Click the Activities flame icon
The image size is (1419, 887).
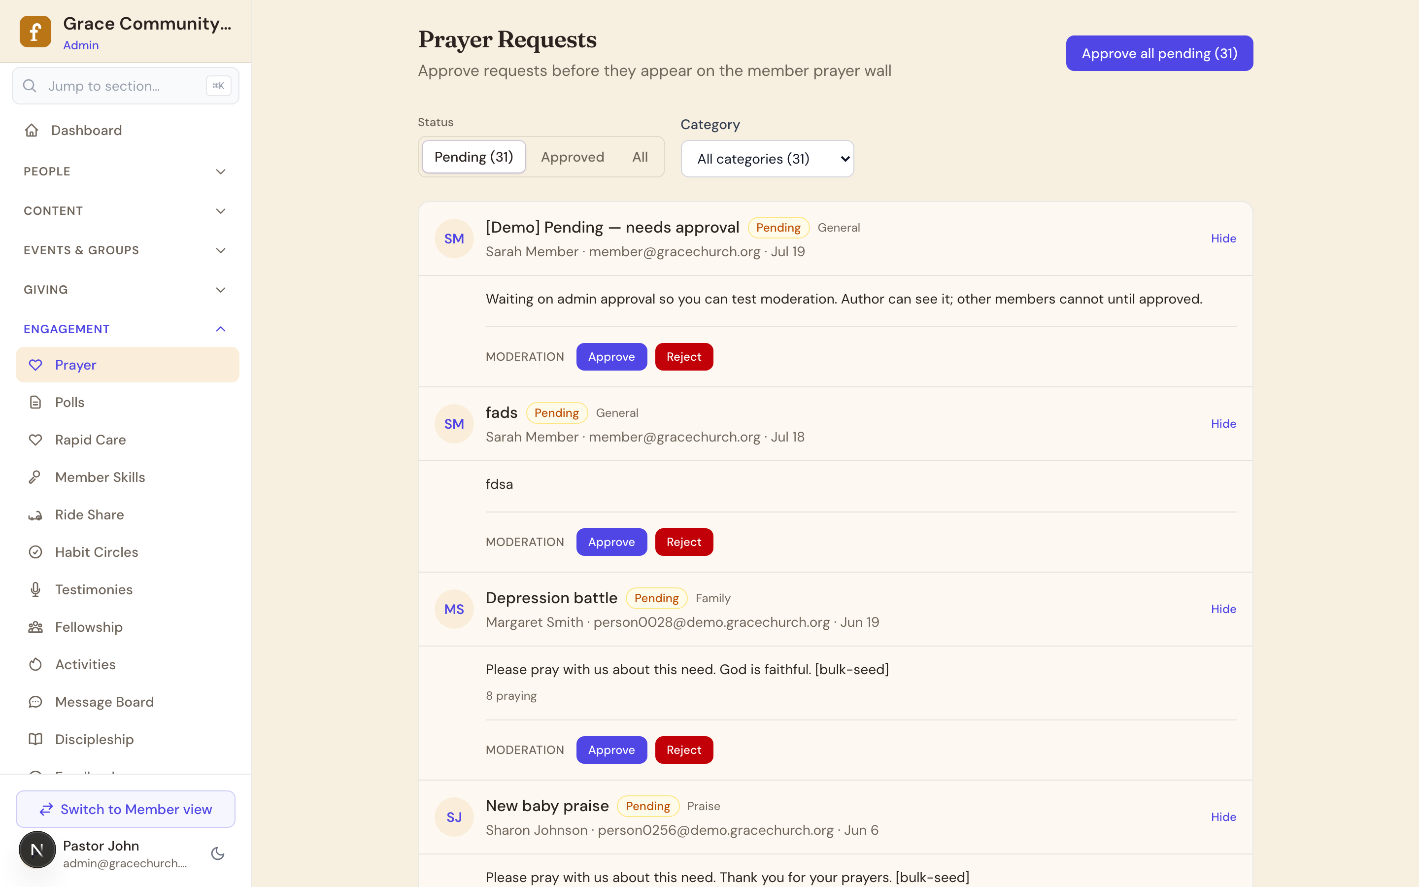pos(36,665)
